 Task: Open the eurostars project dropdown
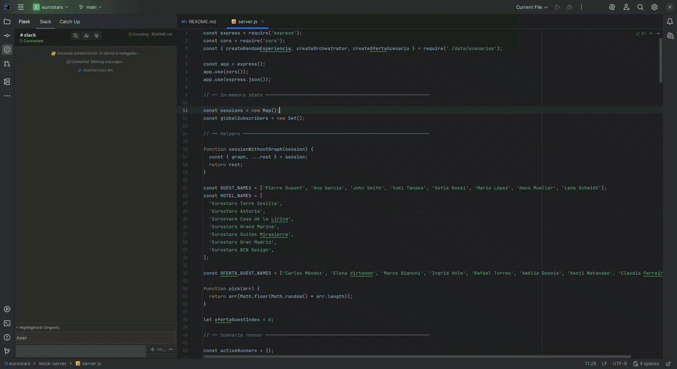click(51, 7)
